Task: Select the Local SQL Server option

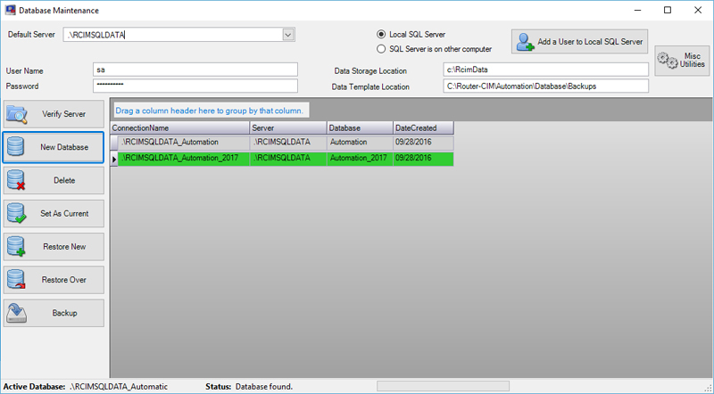Action: click(x=382, y=34)
